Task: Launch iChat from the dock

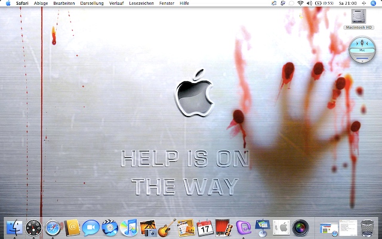Action: 91,227
